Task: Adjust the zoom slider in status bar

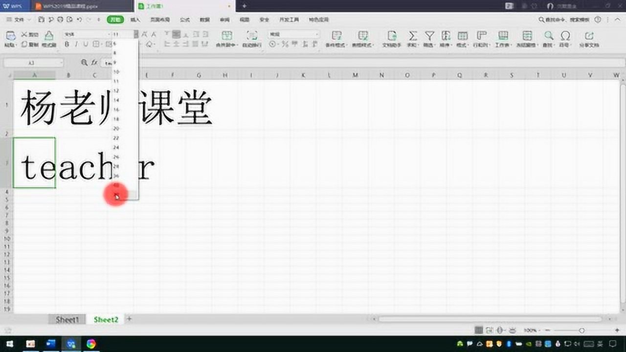Action: click(581, 330)
